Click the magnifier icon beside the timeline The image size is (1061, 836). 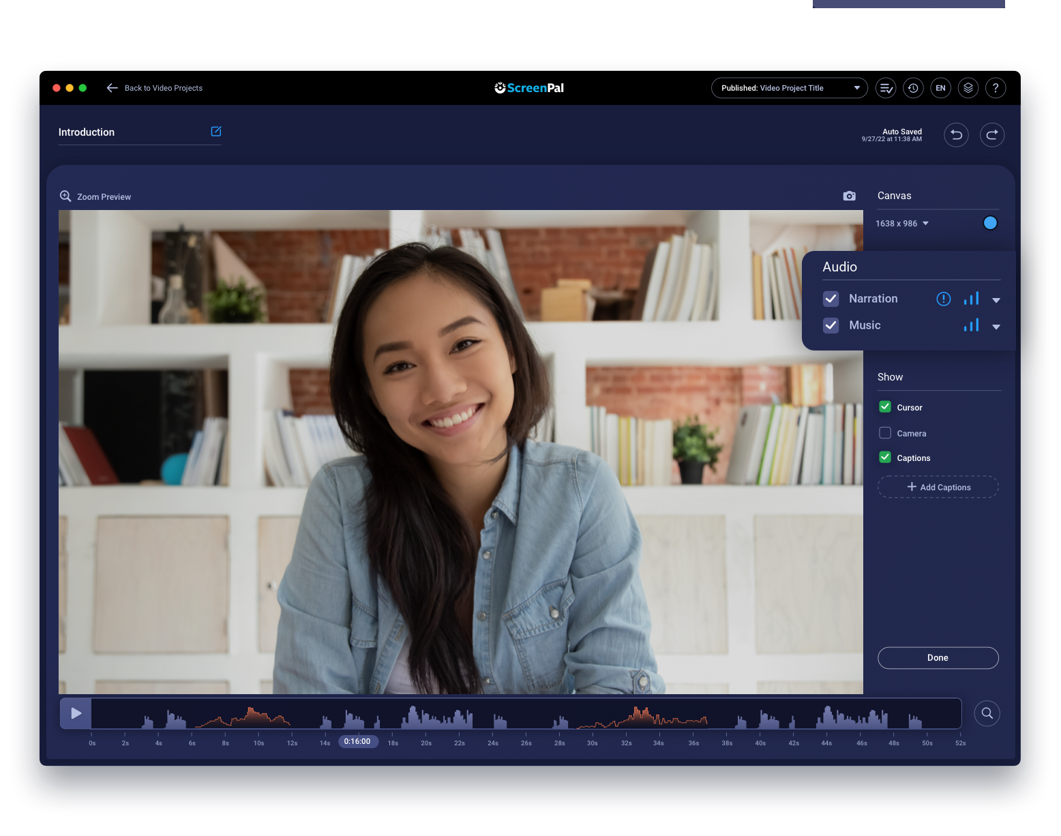tap(987, 713)
